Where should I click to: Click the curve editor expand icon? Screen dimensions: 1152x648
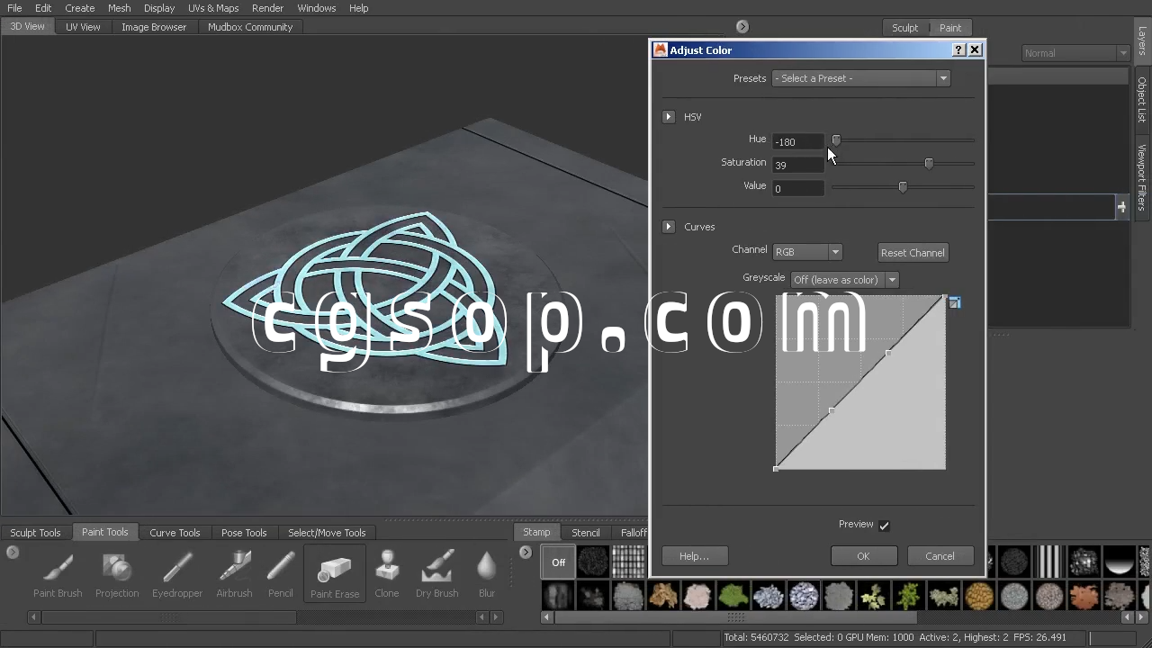point(955,303)
